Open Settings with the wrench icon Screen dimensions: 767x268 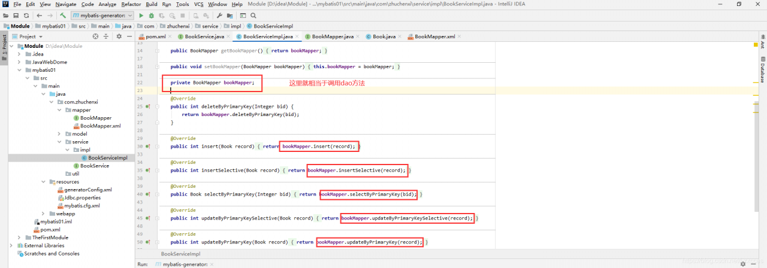tap(219, 15)
